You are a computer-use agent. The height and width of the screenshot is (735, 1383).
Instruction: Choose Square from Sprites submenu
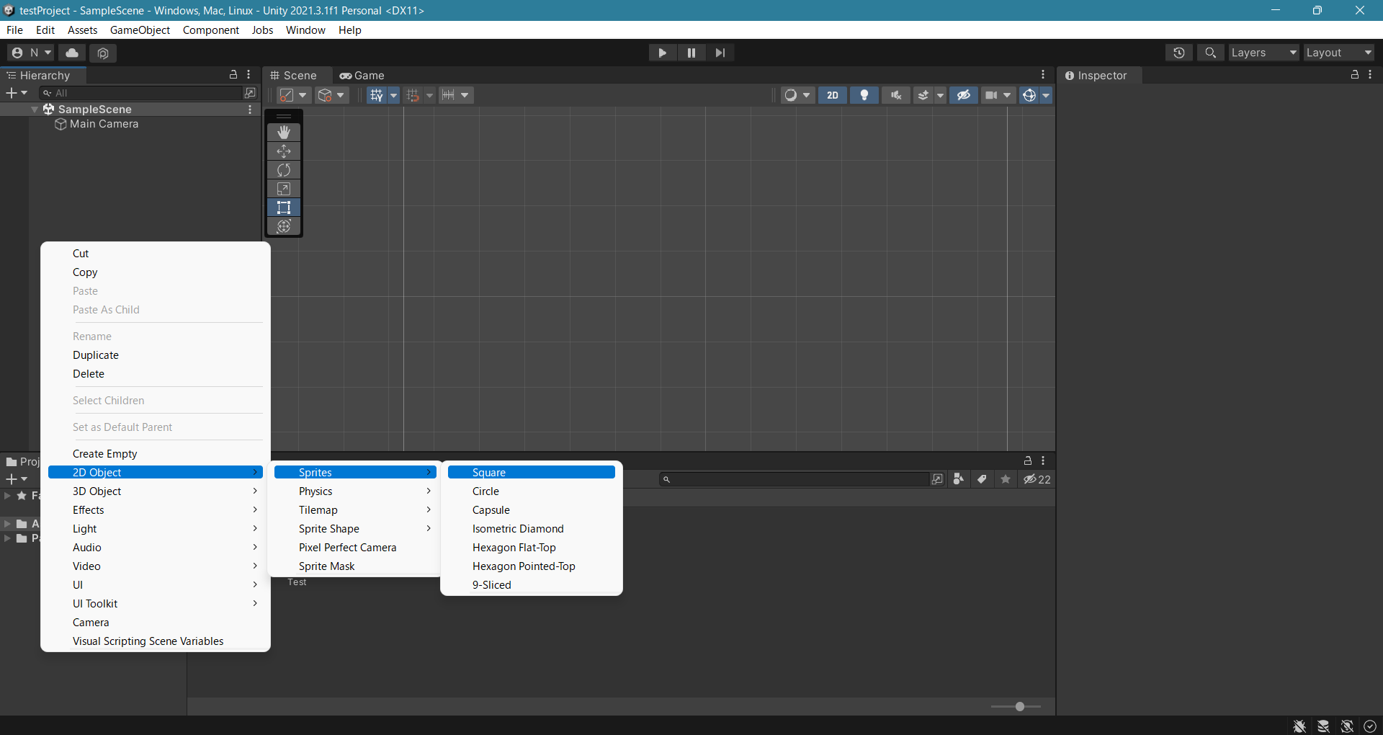532,473
